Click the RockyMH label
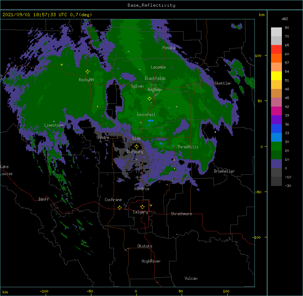The width and height of the screenshot is (303, 296). click(x=86, y=80)
